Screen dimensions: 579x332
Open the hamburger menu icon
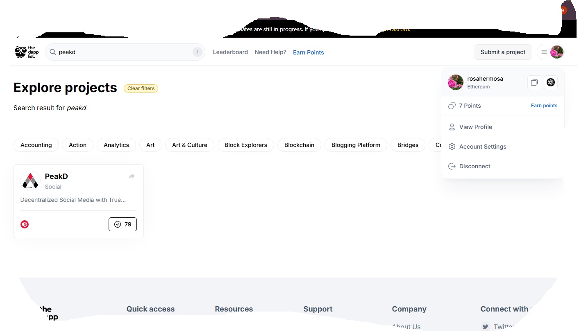coord(544,52)
